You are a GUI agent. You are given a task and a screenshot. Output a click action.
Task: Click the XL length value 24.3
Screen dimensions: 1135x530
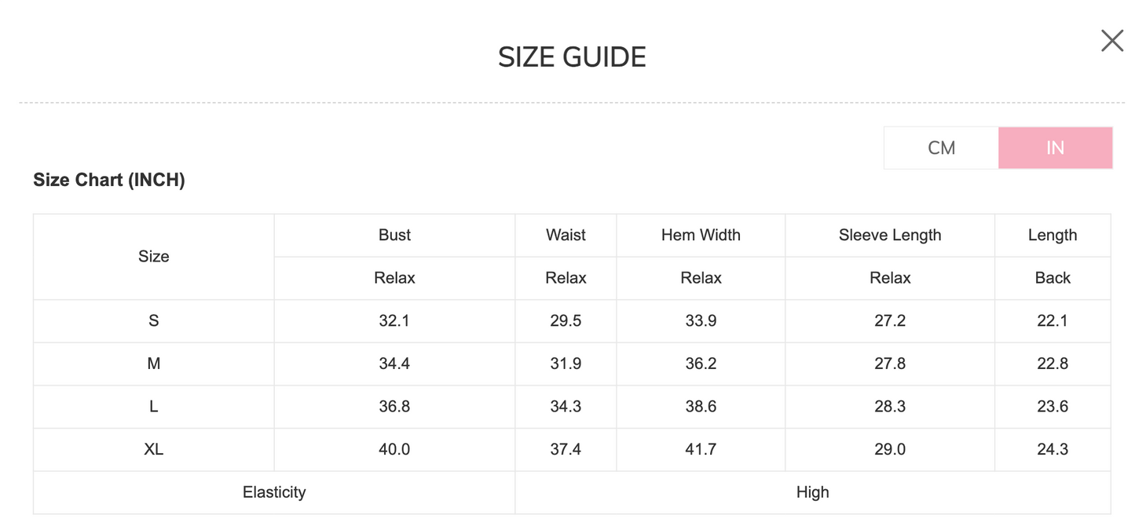point(1052,449)
